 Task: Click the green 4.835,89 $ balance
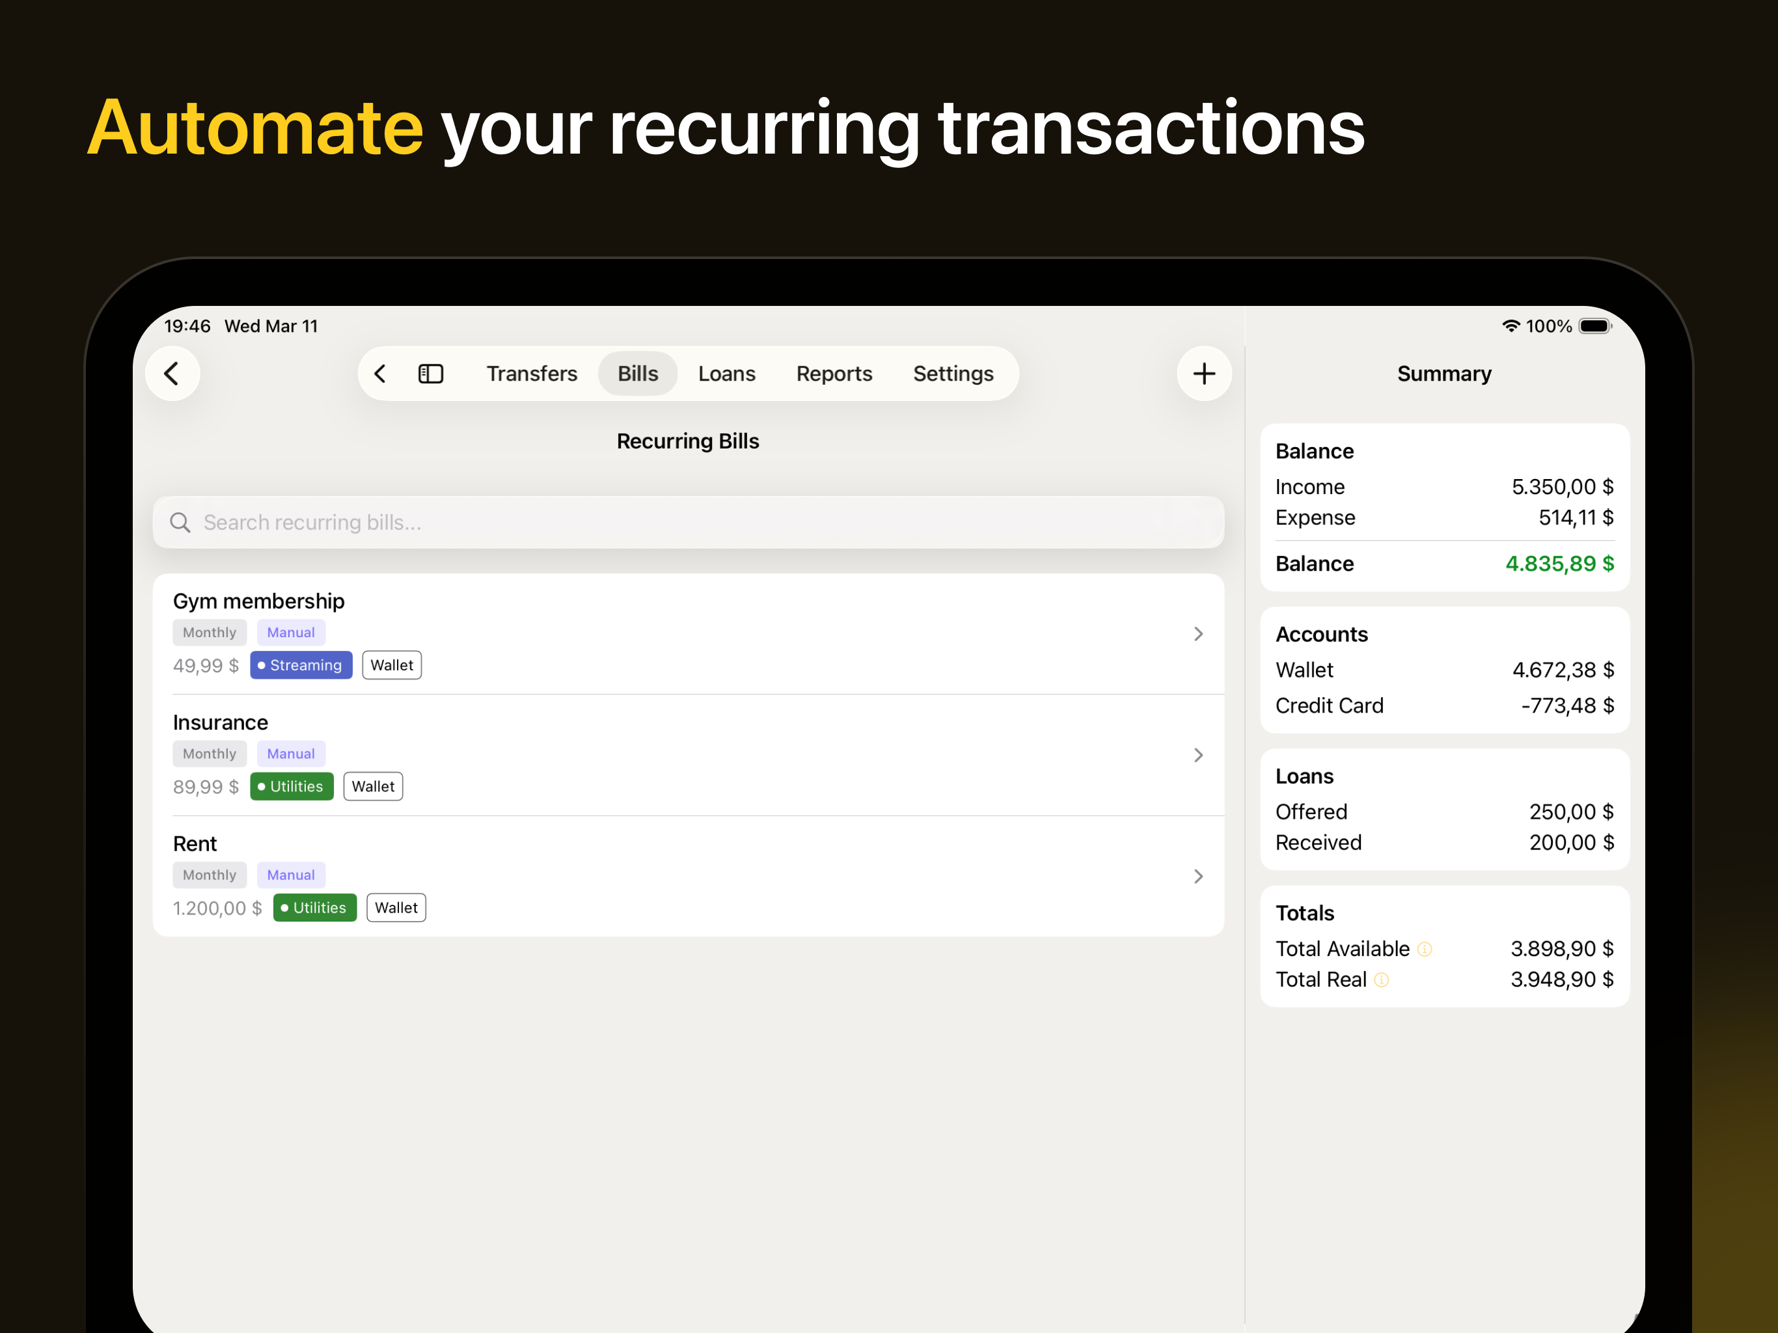point(1559,564)
